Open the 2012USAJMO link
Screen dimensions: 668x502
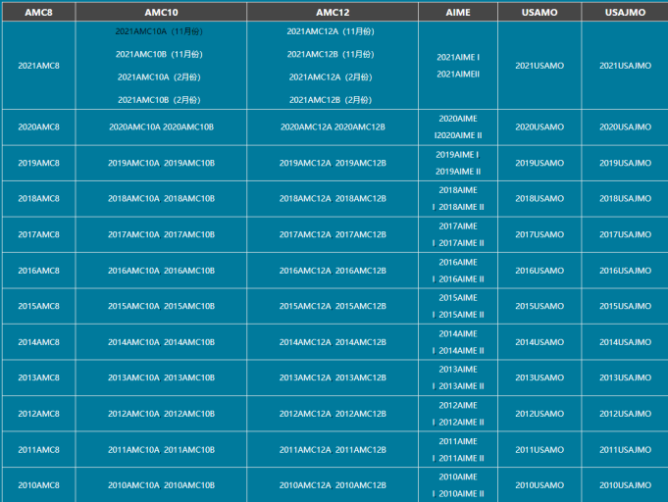click(x=625, y=414)
